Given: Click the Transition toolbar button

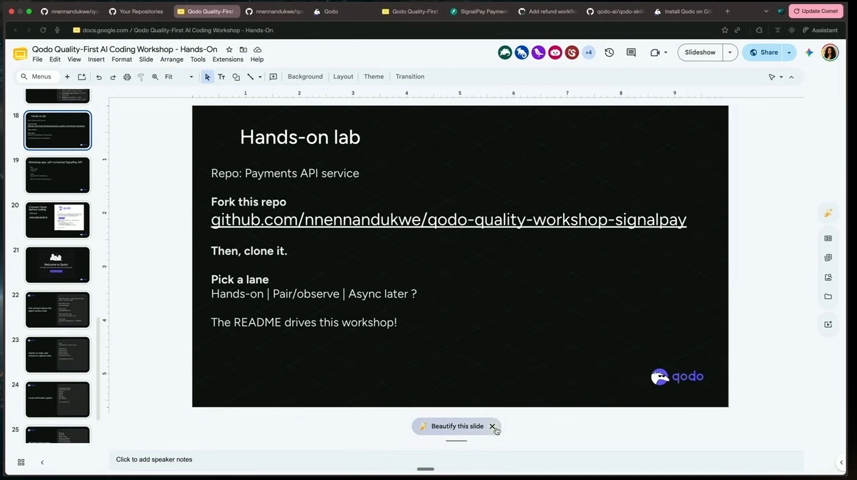Looking at the screenshot, I should [x=410, y=77].
